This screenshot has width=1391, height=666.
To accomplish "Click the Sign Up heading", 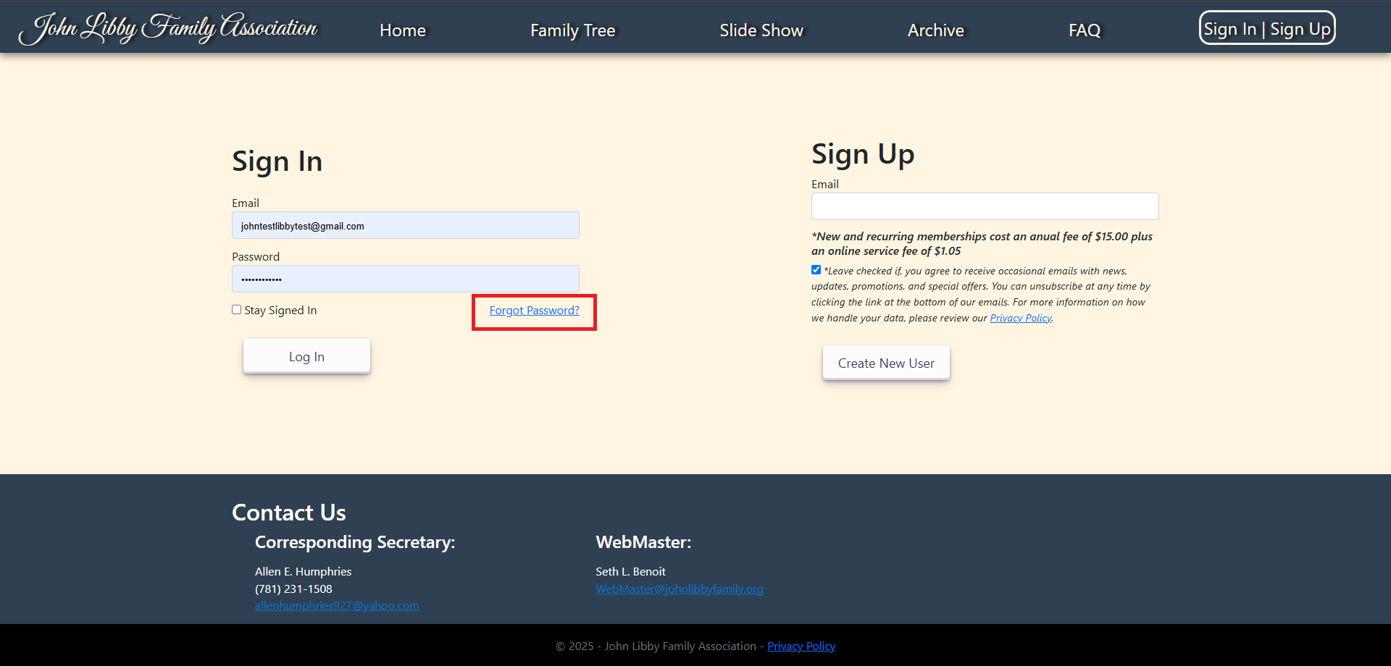I will [x=863, y=154].
